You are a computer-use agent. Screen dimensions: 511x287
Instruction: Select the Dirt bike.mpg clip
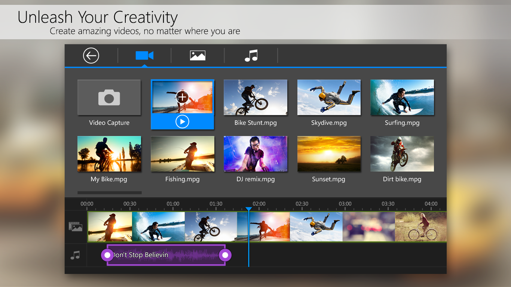pyautogui.click(x=402, y=154)
